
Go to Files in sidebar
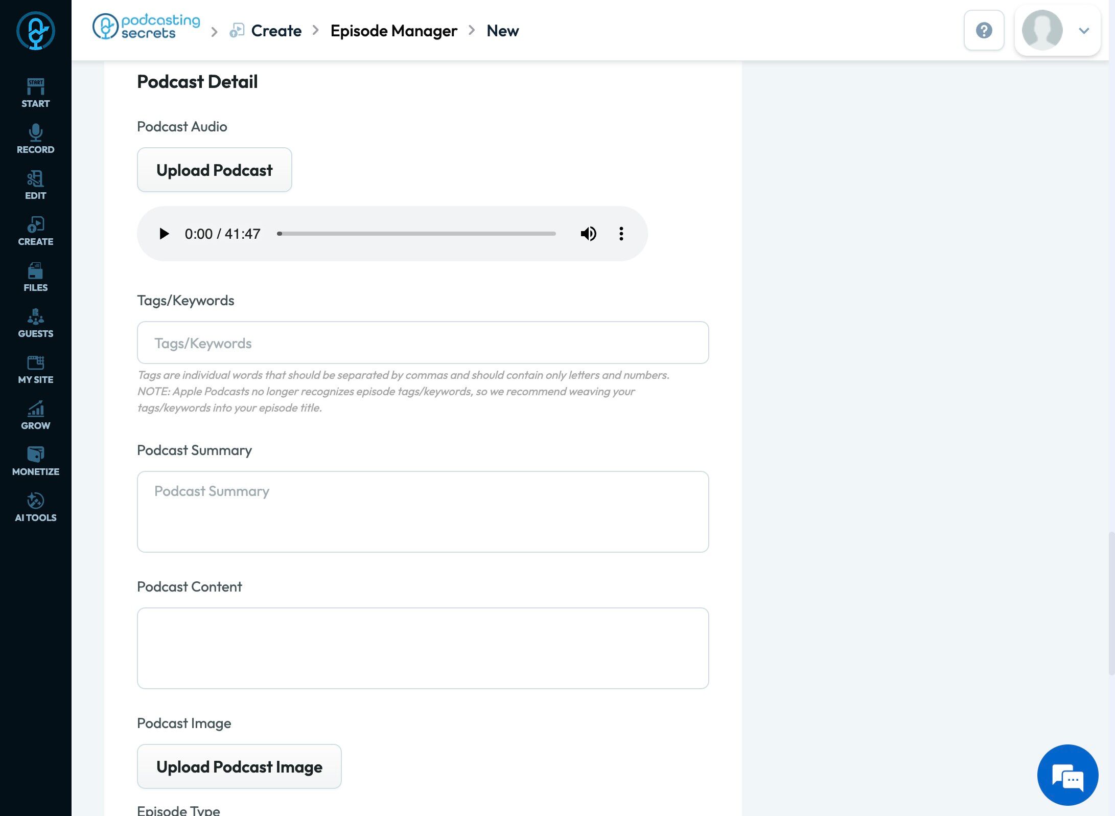point(35,277)
